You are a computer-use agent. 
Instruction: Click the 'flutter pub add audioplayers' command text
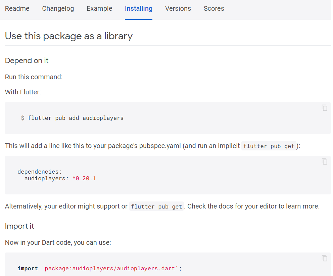click(x=76, y=118)
